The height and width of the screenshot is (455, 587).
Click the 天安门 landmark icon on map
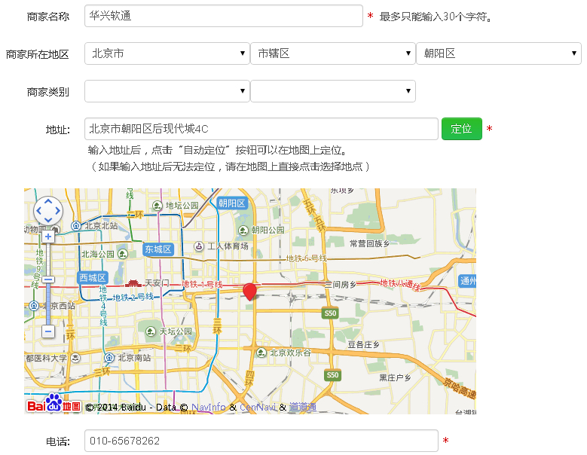click(x=133, y=283)
